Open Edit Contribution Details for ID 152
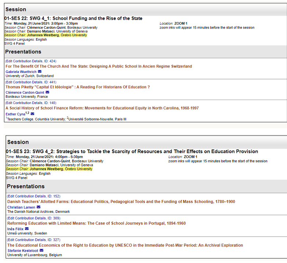The width and height of the screenshot is (287, 263). click(x=34, y=196)
